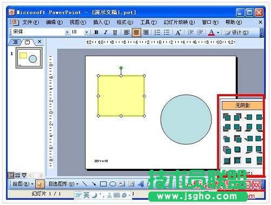
Task: Open the formatting toolbar options at far right
Action: coord(262,32)
